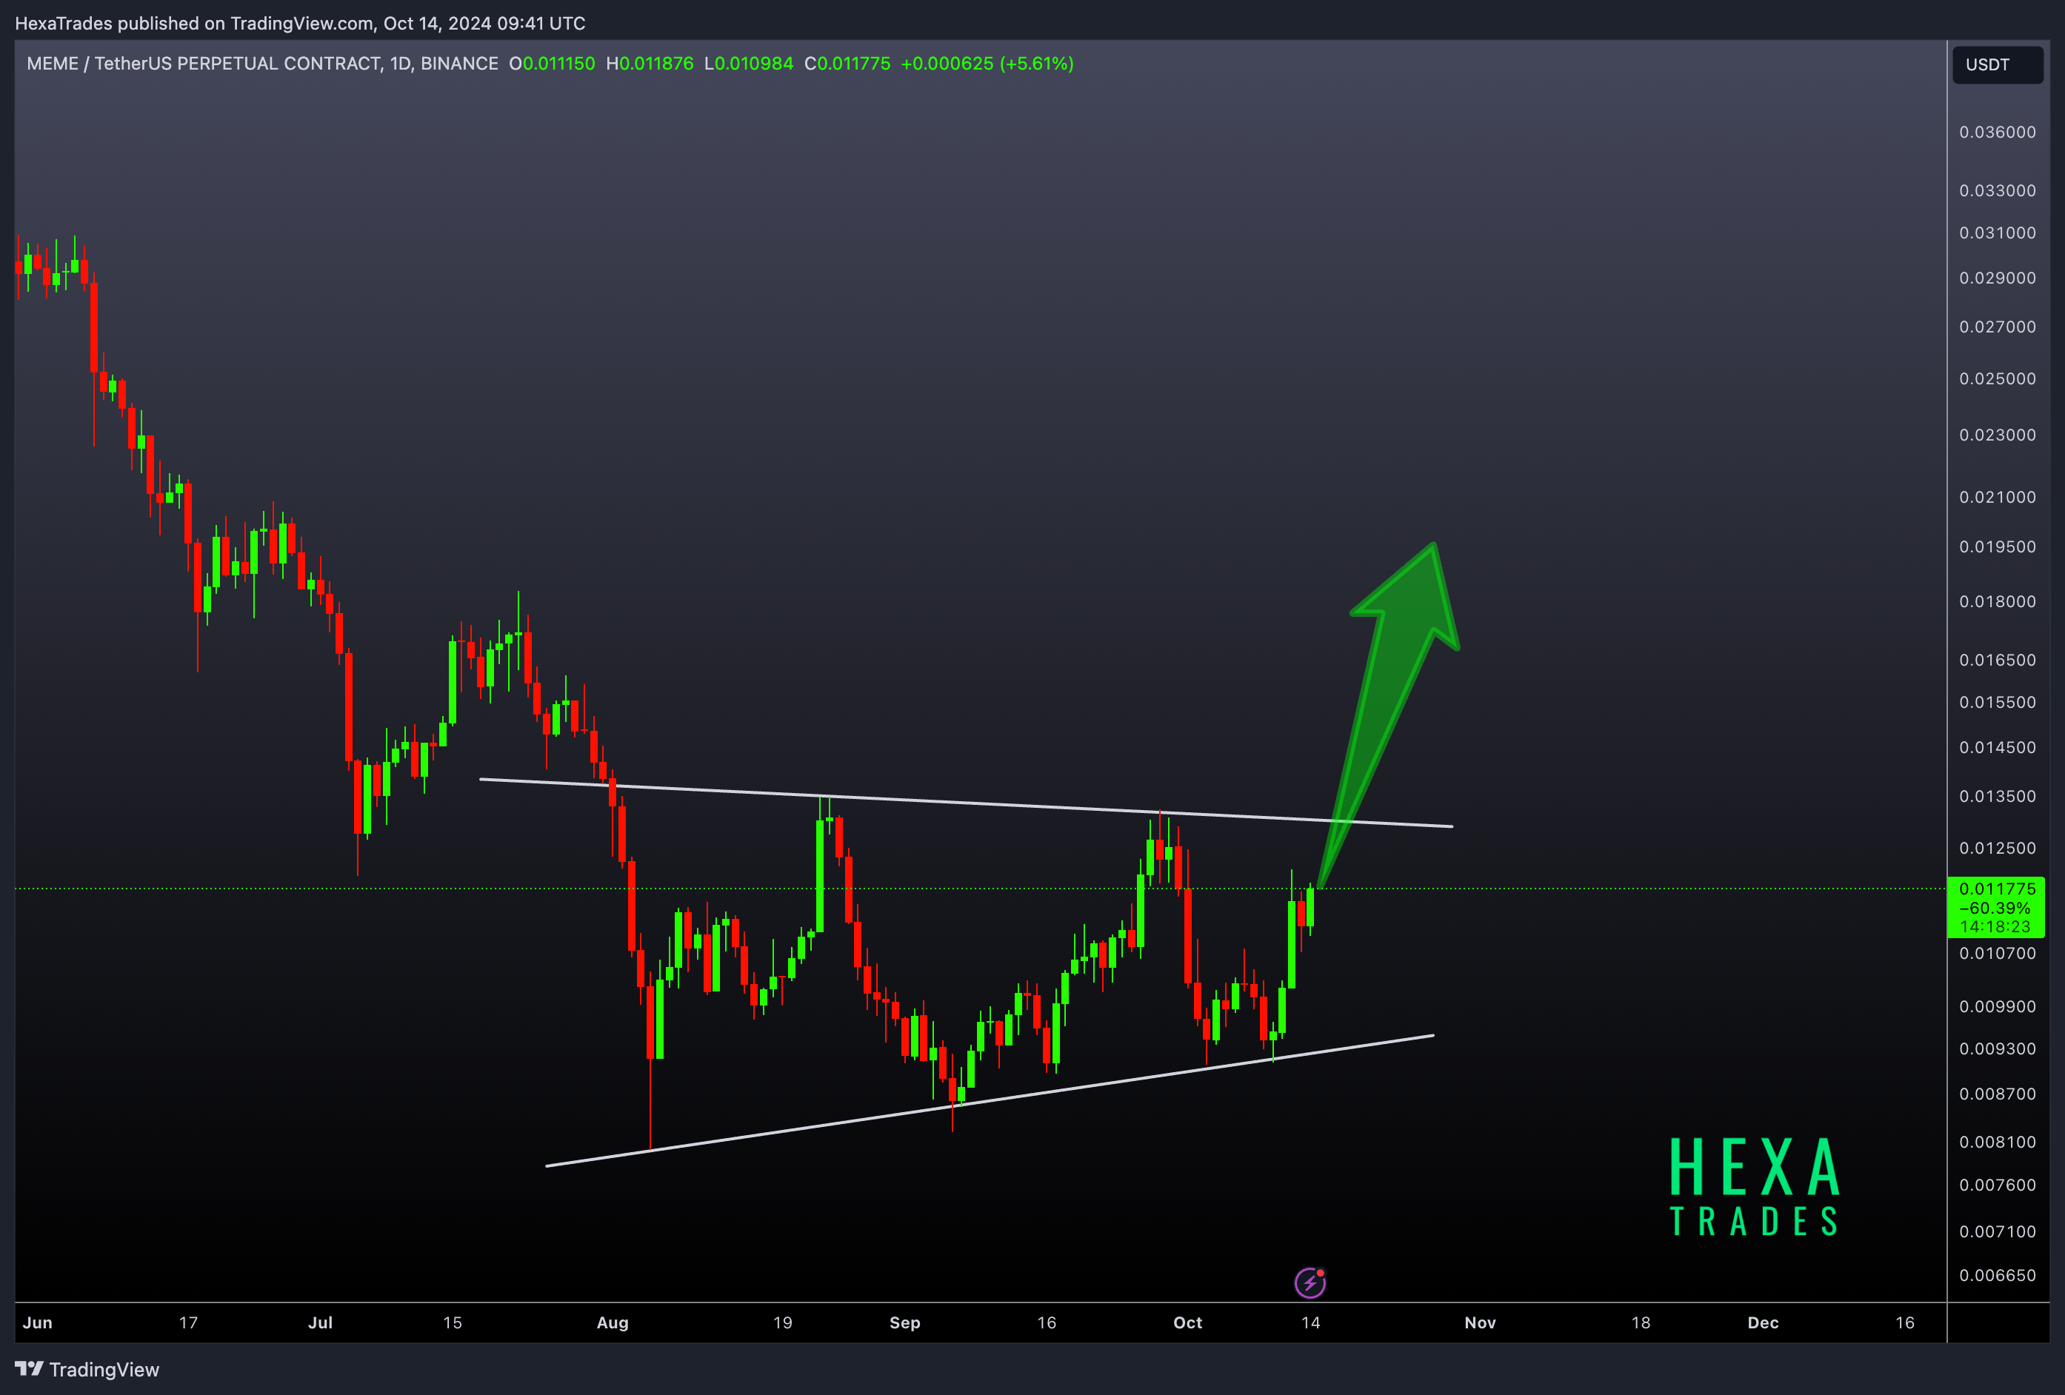This screenshot has height=1395, width=2065.
Task: Click the 0.013500 price axis label
Action: pos(1998,797)
